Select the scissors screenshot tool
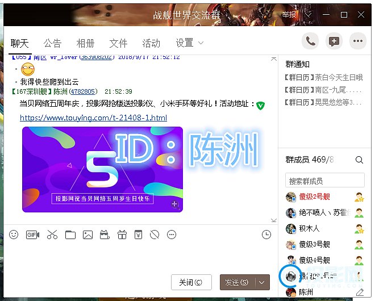 pos(52,235)
